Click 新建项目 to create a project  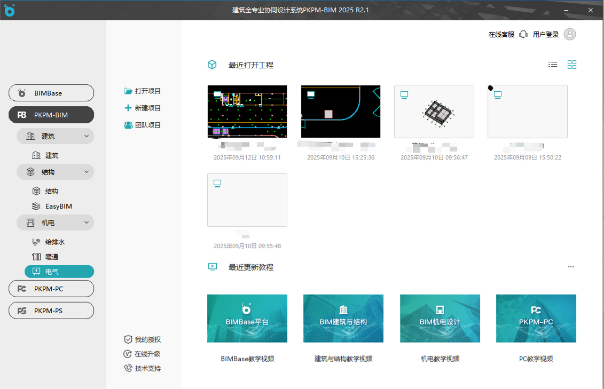pos(143,107)
